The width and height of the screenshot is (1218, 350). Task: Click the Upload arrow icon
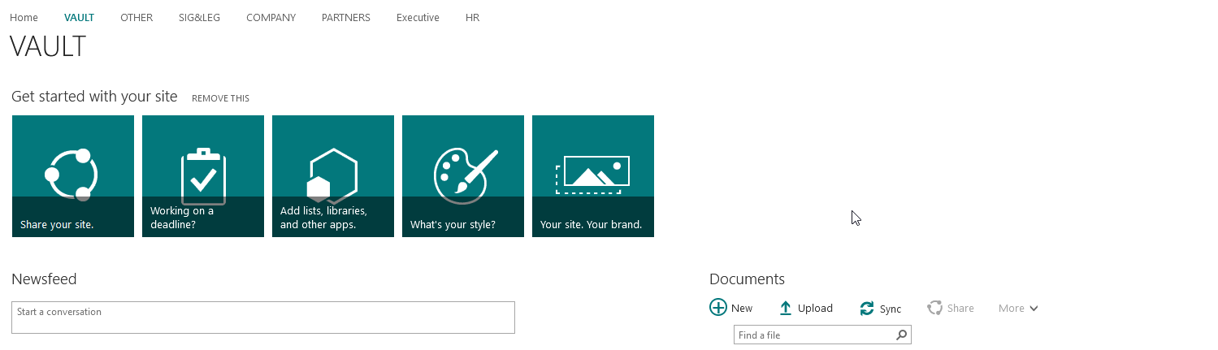pyautogui.click(x=785, y=309)
